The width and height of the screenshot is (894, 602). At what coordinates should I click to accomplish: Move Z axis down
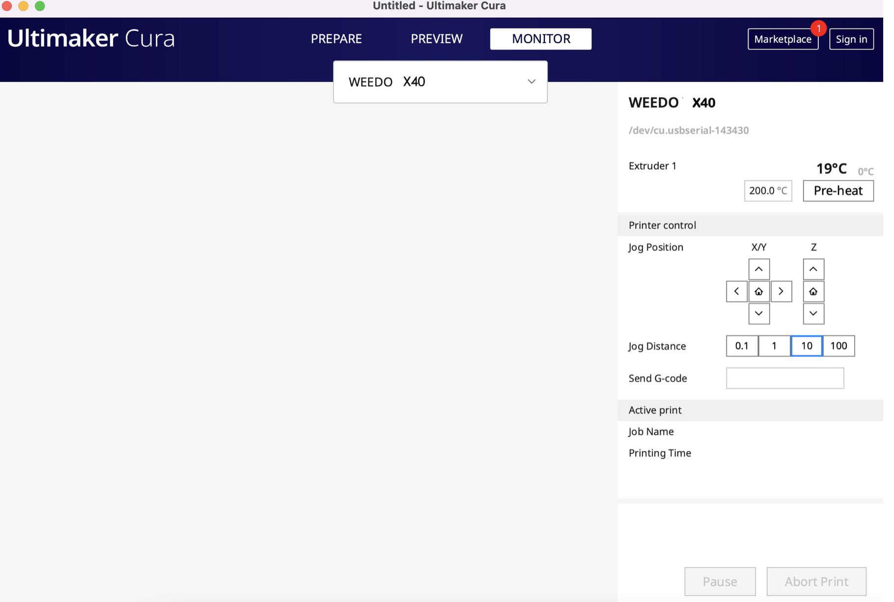pyautogui.click(x=813, y=313)
